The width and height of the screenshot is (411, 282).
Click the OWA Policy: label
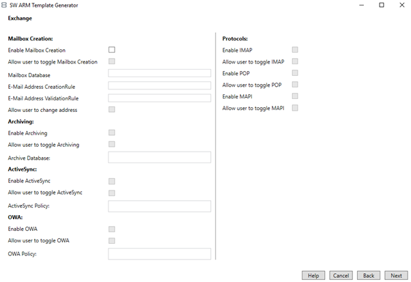tap(23, 254)
